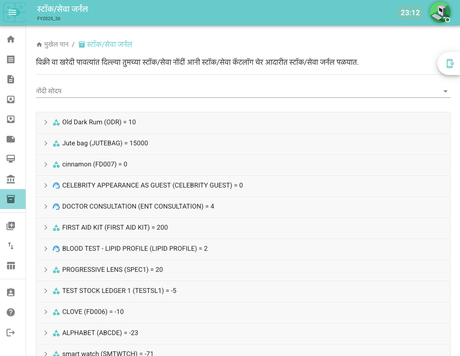Open the नोंदी सोदप dropdown arrow
Image resolution: width=460 pixels, height=356 pixels.
point(445,91)
